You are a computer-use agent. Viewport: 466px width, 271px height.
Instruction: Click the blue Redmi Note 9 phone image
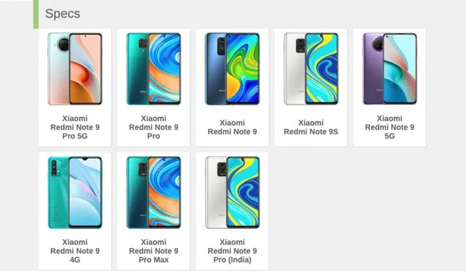[232, 69]
